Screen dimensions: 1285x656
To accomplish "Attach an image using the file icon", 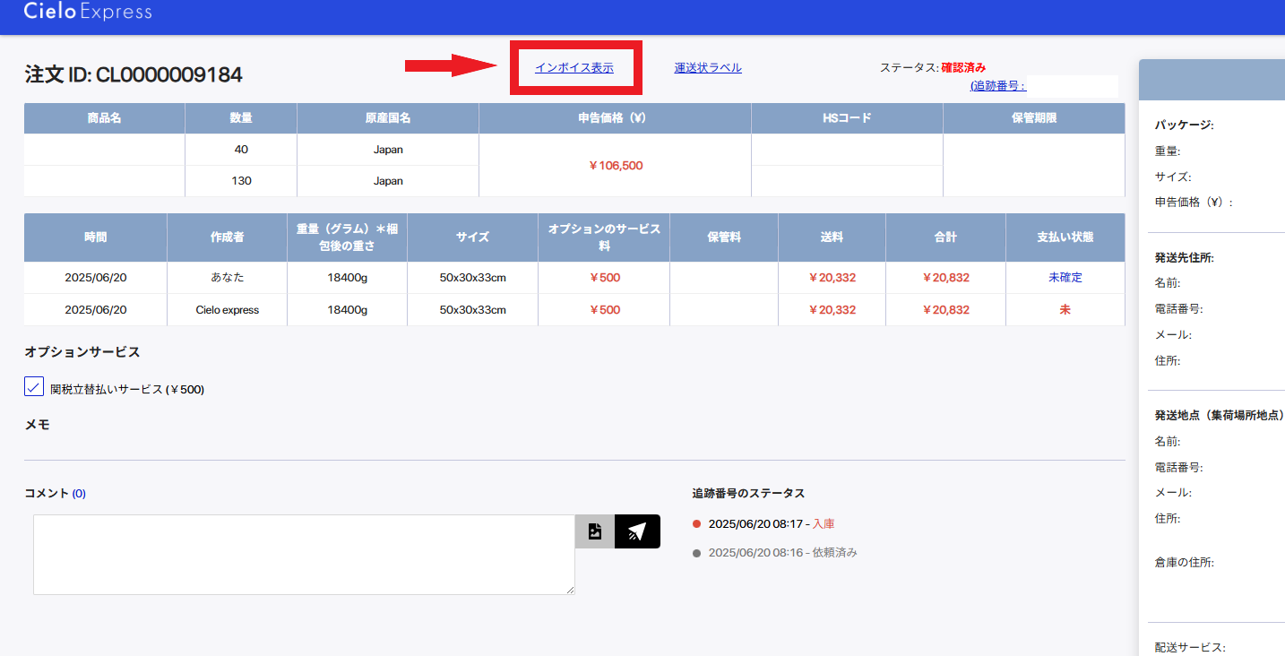I will (x=595, y=531).
